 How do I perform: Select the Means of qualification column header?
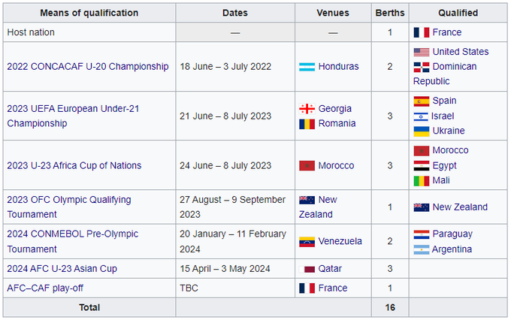[89, 13]
